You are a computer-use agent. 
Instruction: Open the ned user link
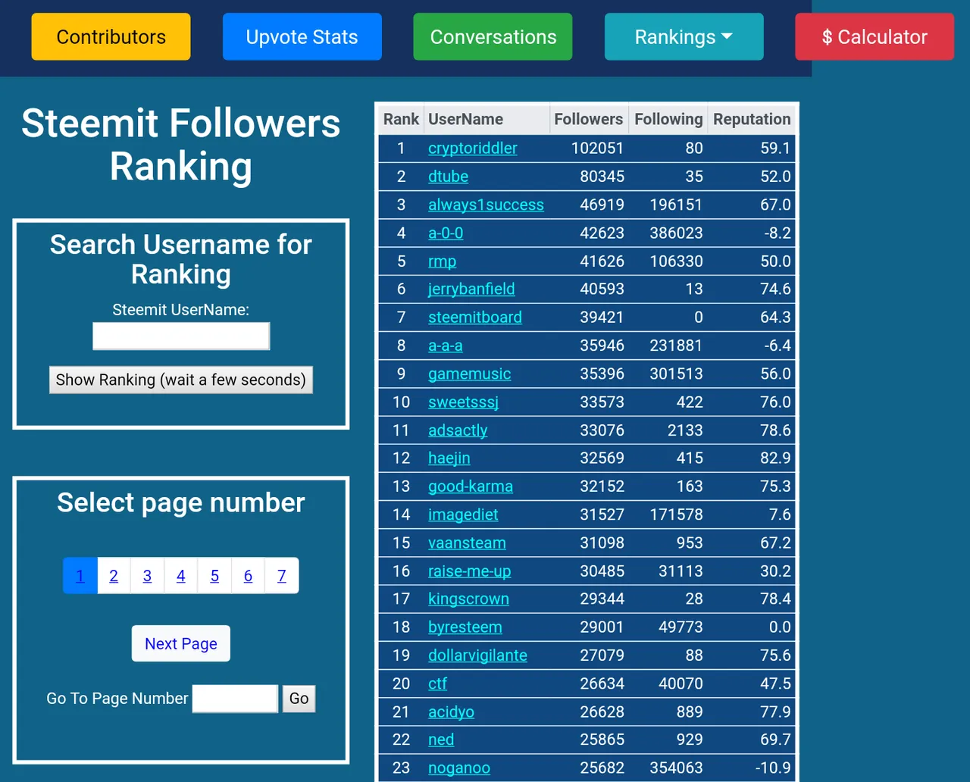[x=441, y=740]
